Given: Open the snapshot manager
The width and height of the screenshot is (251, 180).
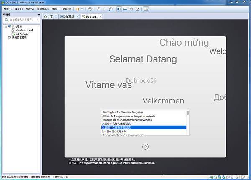Looking at the screenshot, I should click(110, 9).
